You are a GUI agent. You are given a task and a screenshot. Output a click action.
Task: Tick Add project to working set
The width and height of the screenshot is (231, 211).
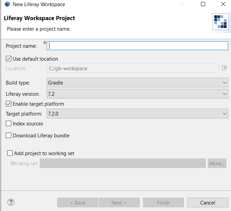click(x=10, y=153)
